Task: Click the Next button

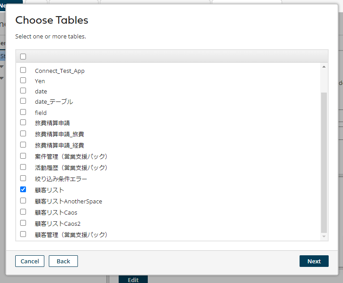Action: click(314, 261)
